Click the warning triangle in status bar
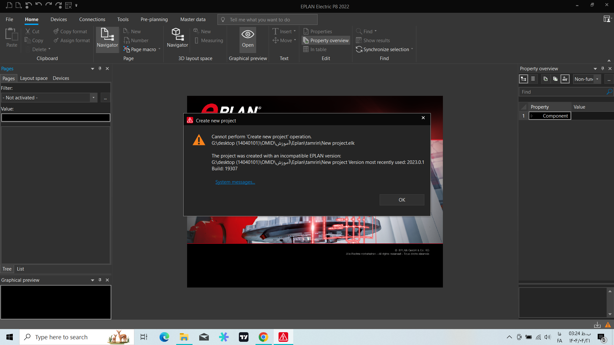 (x=608, y=325)
